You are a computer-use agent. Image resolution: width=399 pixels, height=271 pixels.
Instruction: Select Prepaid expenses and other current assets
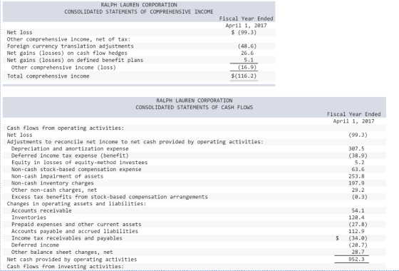point(76,225)
